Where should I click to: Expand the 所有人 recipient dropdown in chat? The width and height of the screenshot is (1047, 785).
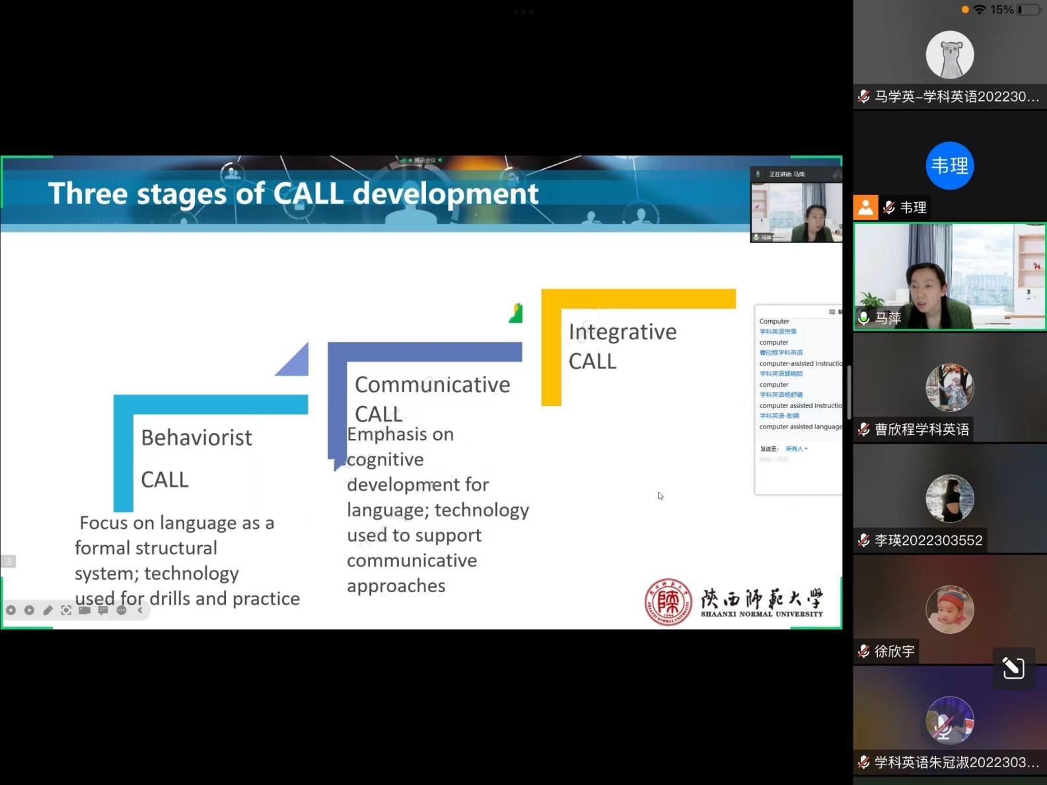pyautogui.click(x=797, y=449)
